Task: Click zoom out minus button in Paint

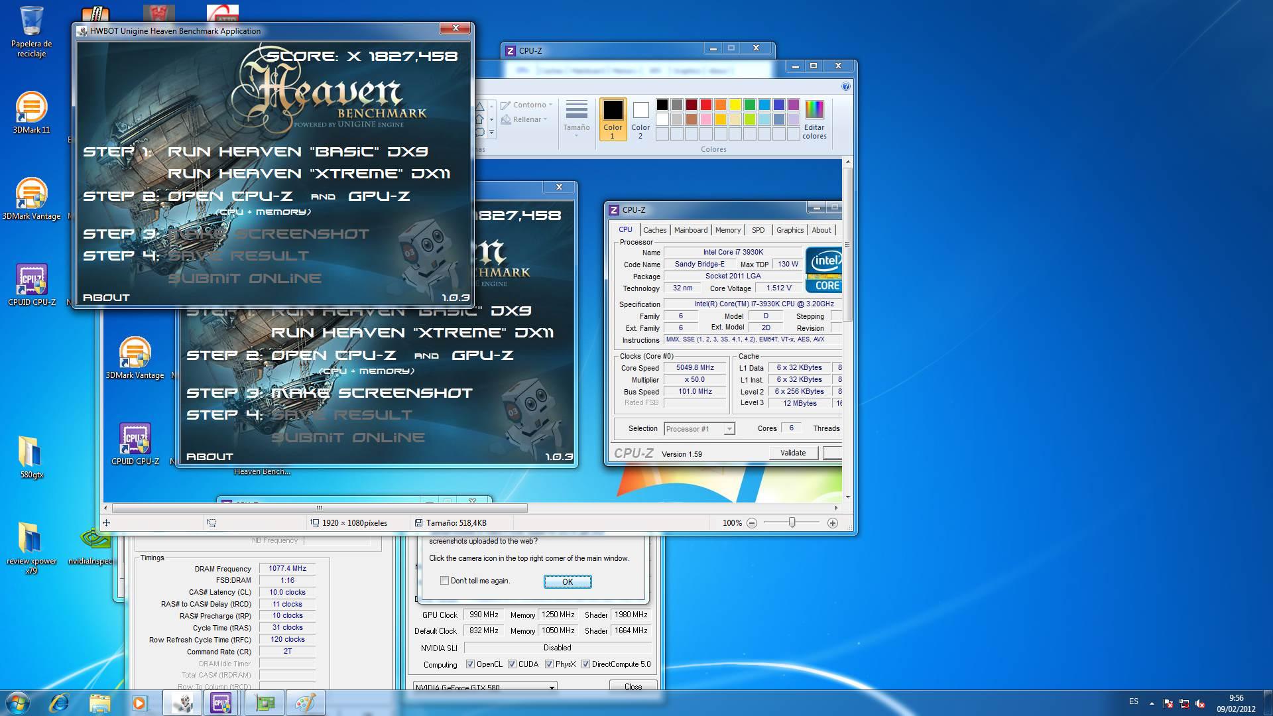Action: coord(751,523)
